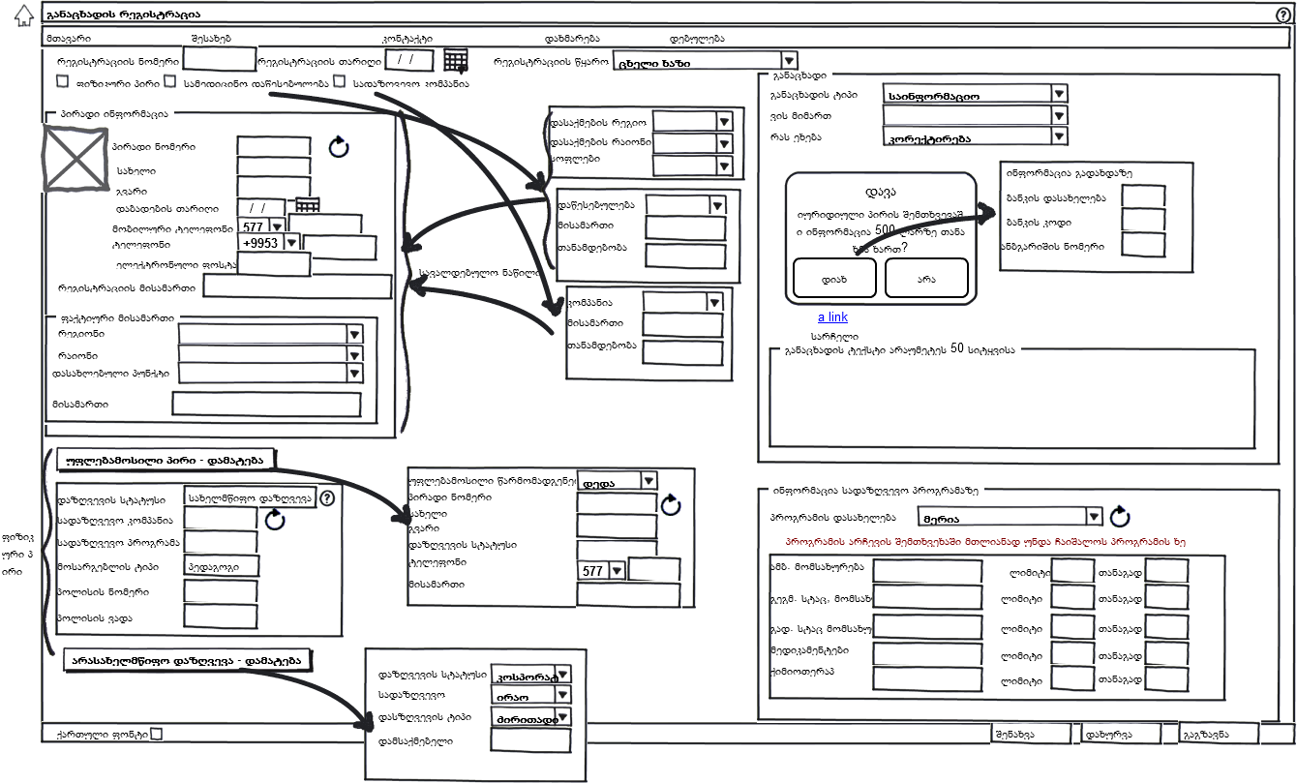Viewport: 1297px width, 783px height.
Task: Check the ფიზიკური პირი checkbox
Action: coord(63,82)
